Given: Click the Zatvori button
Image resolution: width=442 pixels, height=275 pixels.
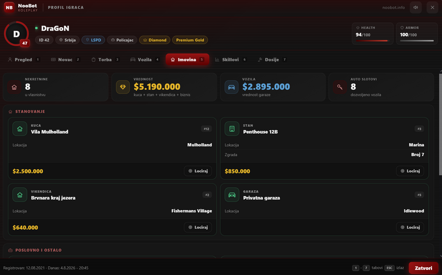Looking at the screenshot, I should point(423,268).
